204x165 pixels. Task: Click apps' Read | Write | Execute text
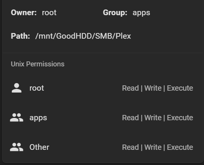[157, 118]
